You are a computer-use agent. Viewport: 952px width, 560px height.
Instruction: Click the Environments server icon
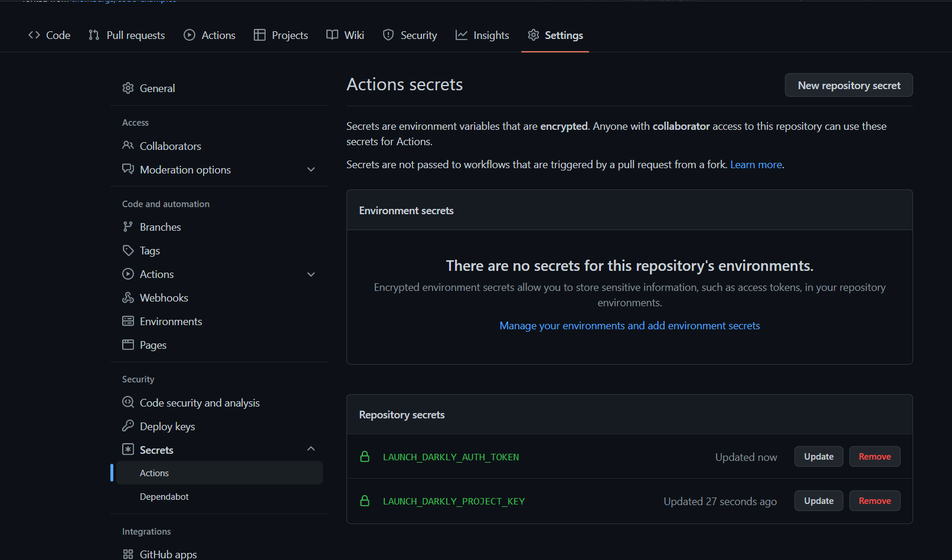tap(128, 321)
